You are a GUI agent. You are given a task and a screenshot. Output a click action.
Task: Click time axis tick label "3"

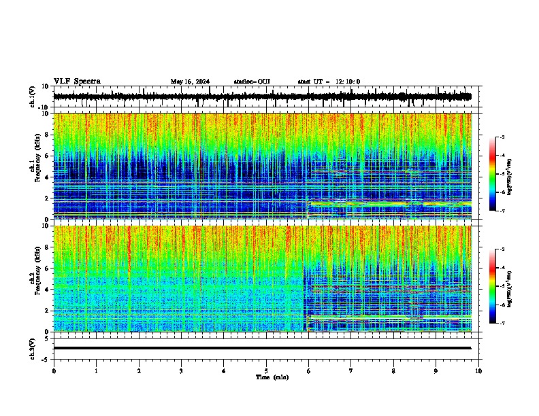click(x=181, y=371)
